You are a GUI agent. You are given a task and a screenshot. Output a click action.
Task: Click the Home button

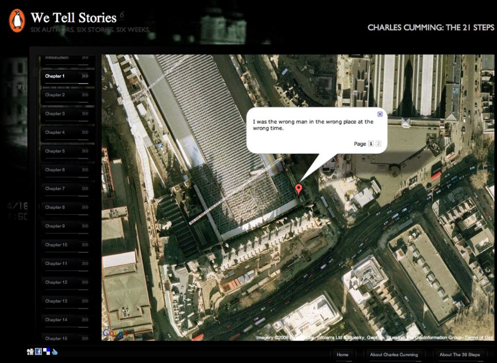(342, 355)
